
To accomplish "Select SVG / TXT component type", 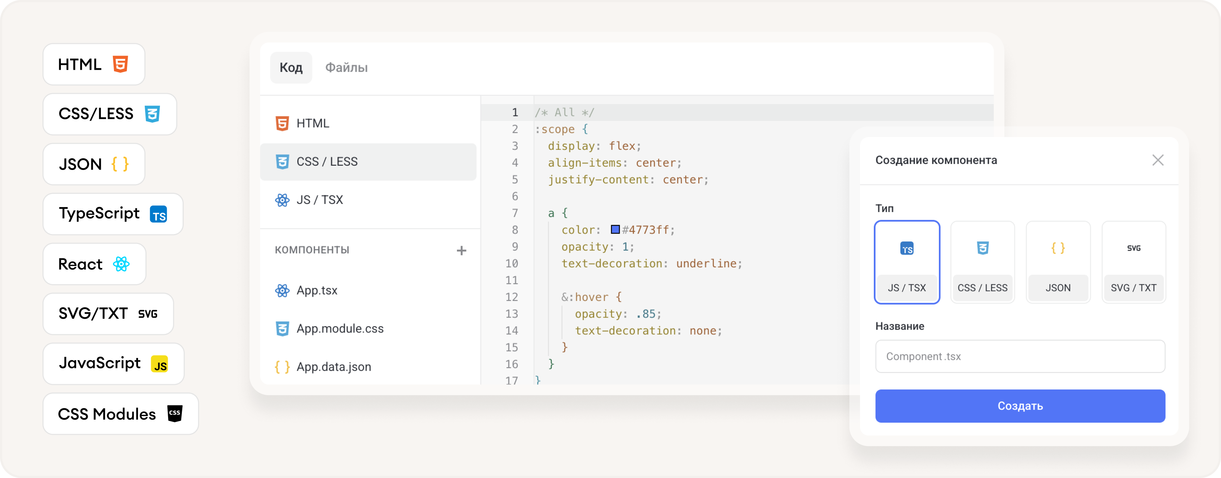I will 1134,262.
